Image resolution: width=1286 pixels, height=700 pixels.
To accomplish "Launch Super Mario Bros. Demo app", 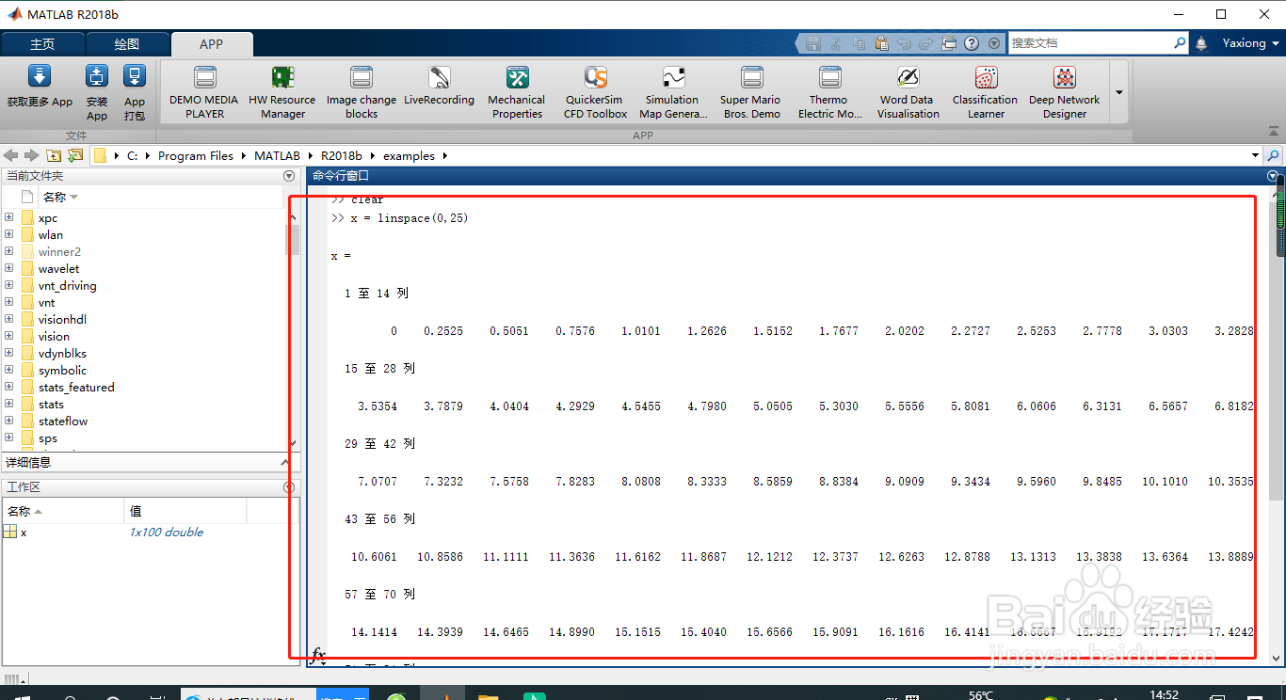I will point(750,92).
